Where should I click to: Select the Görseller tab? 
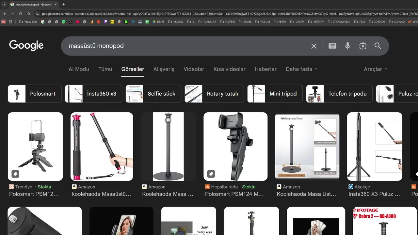pyautogui.click(x=133, y=69)
